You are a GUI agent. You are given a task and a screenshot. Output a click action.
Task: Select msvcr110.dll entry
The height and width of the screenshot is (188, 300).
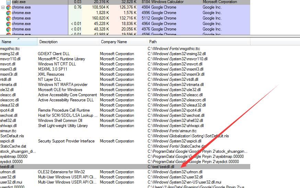tap(10, 59)
